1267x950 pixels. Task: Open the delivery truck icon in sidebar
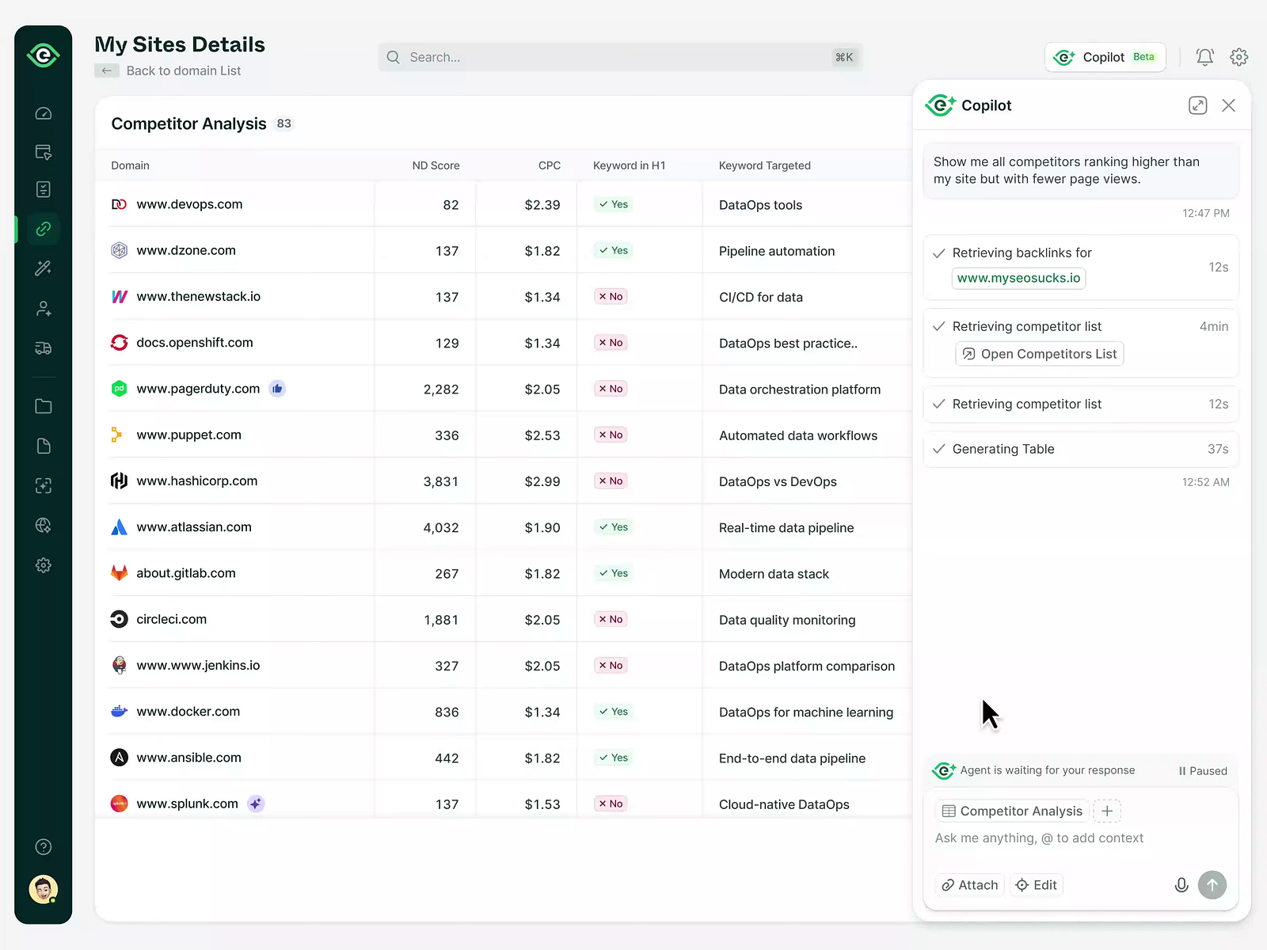point(44,348)
